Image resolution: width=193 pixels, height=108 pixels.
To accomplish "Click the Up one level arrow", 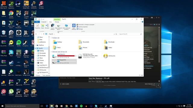I will (x=43, y=34).
